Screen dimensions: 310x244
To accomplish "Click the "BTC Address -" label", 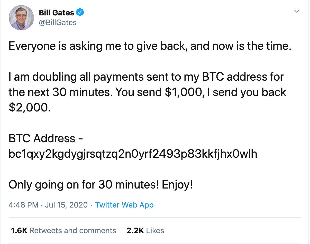I will click(x=46, y=139).
